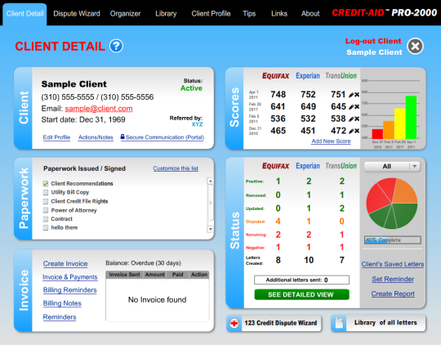Open Invoice & Payments link

coord(70,277)
